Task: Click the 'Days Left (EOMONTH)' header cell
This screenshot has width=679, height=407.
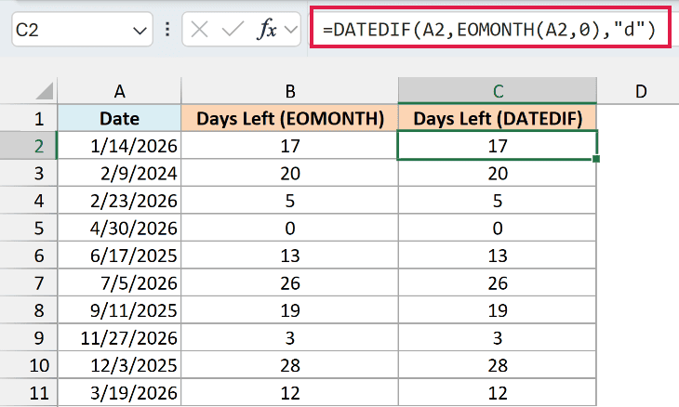Action: [x=289, y=118]
